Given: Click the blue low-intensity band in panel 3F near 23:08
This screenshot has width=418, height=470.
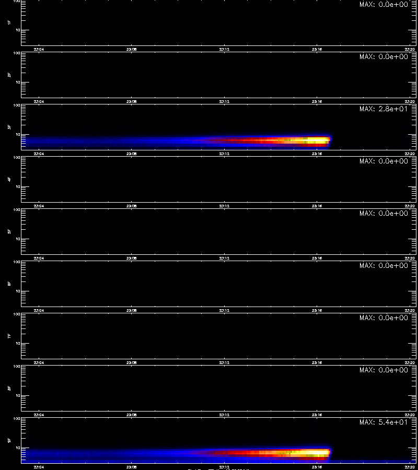Looking at the screenshot, I should click(x=131, y=140).
